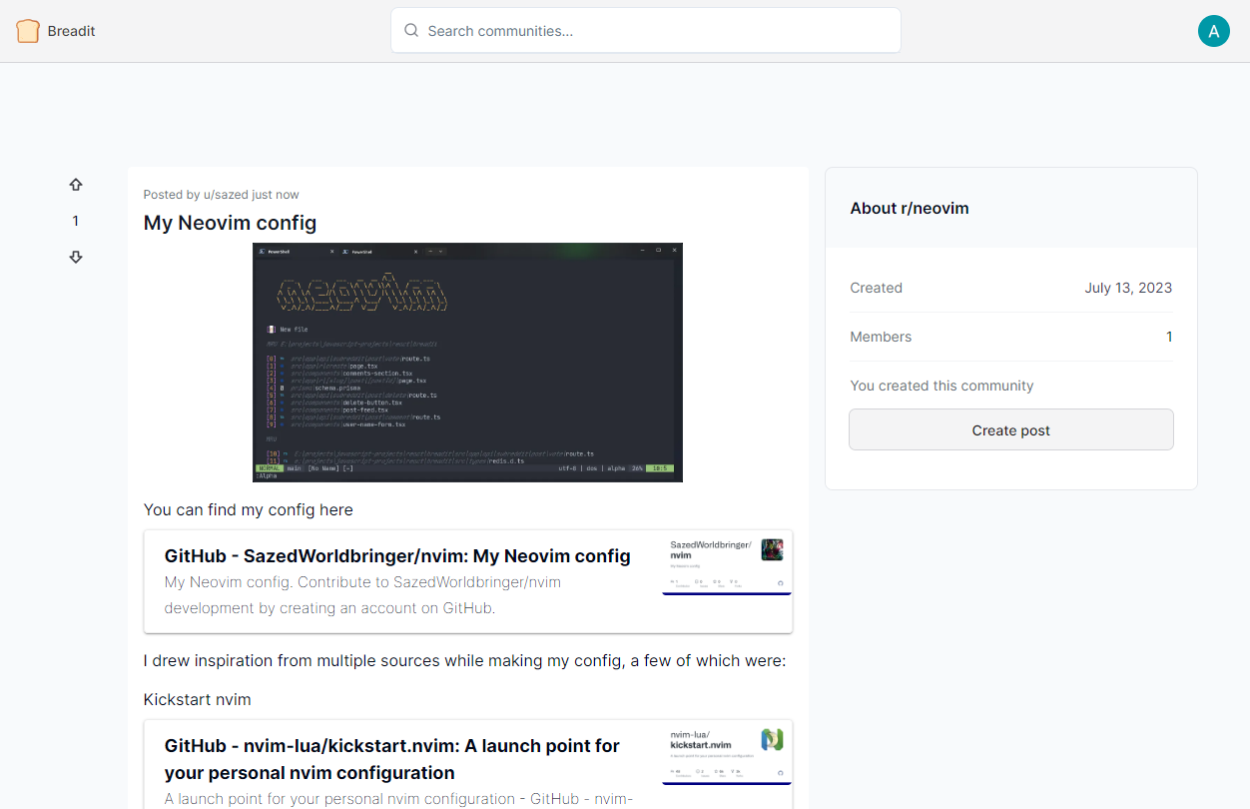Open the Breadit home link text

(x=72, y=31)
